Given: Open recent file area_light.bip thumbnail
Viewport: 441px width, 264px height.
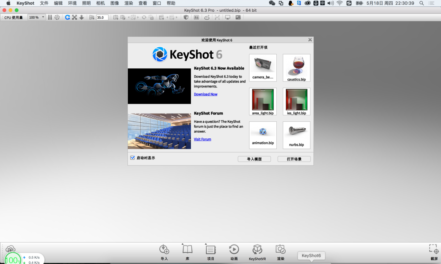Looking at the screenshot, I should click(263, 101).
